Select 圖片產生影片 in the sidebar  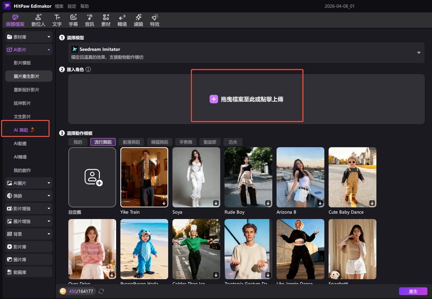tap(29, 76)
